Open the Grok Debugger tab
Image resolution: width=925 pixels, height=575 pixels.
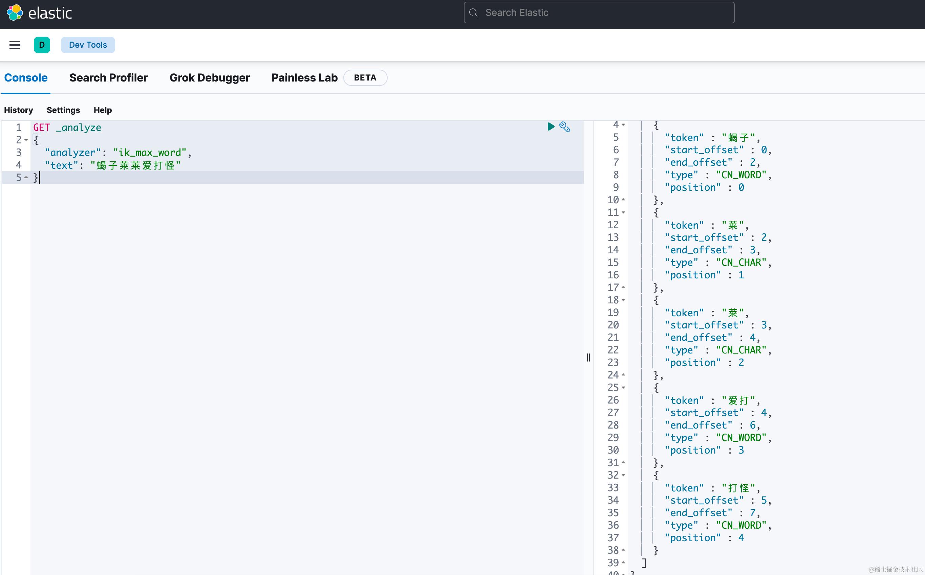tap(209, 77)
